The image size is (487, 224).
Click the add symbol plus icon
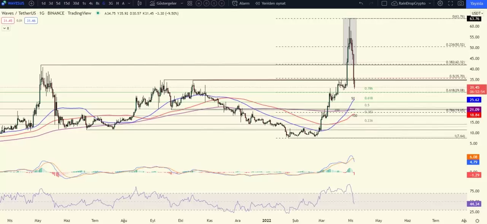coord(31,3)
